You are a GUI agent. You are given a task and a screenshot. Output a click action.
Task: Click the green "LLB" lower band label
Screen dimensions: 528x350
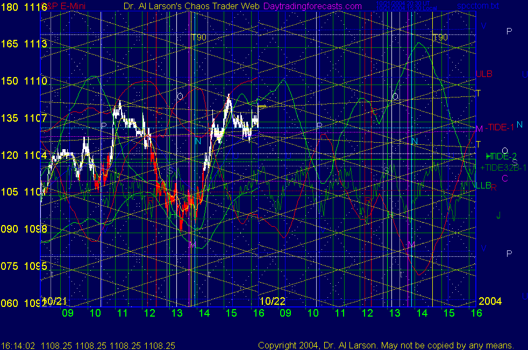(483, 185)
